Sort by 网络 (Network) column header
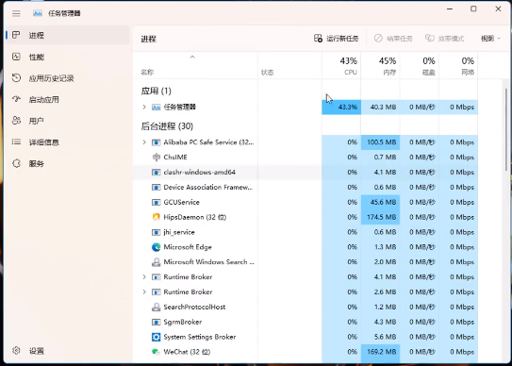Image resolution: width=512 pixels, height=366 pixels. pyautogui.click(x=458, y=66)
